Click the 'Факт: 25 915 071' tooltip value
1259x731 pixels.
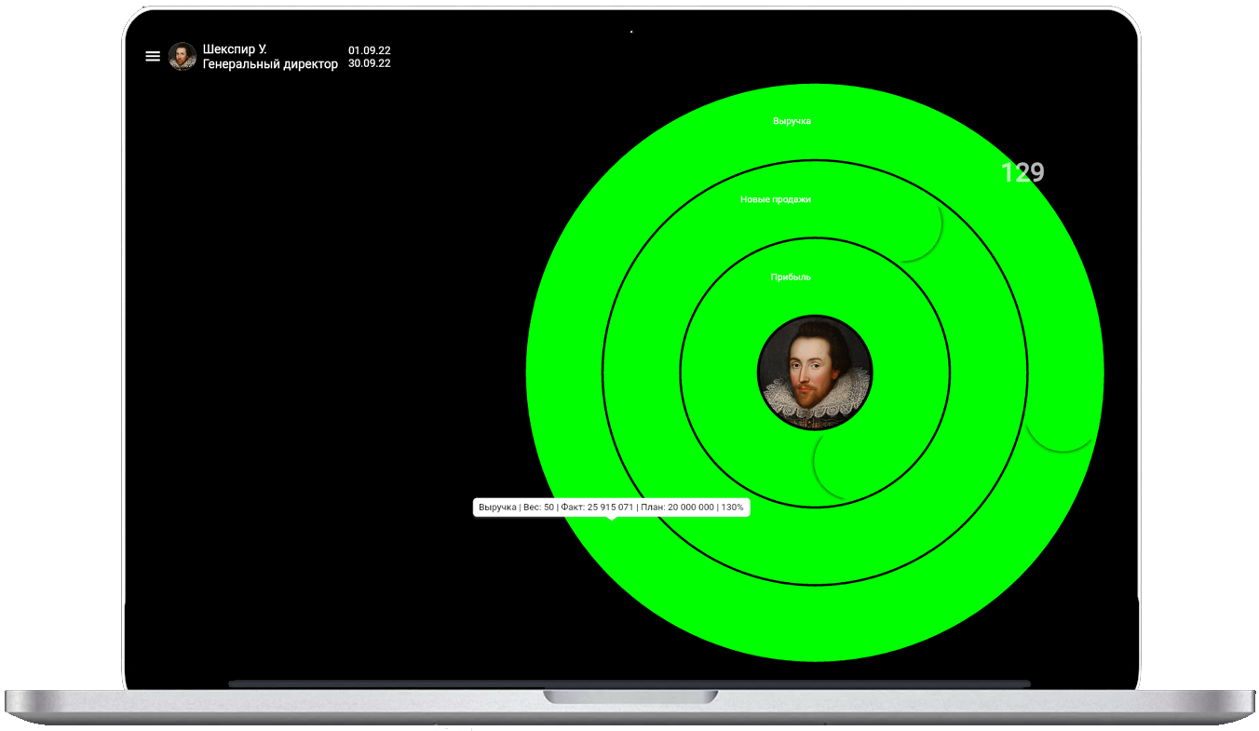pyautogui.click(x=597, y=508)
